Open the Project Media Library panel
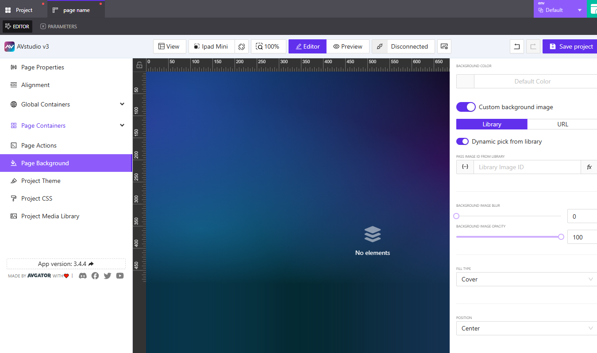This screenshot has height=353, width=597. 50,216
